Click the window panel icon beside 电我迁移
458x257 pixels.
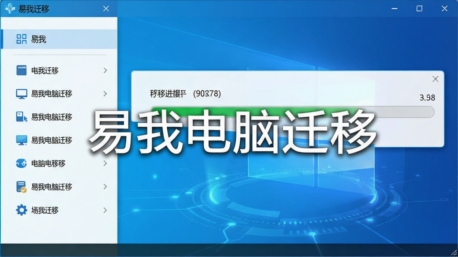[21, 70]
